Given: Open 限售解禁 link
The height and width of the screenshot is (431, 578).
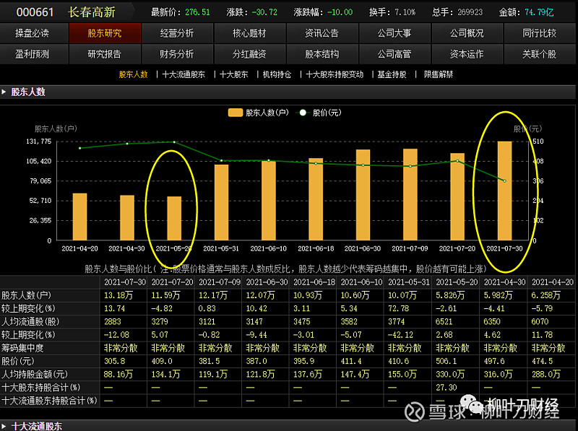Looking at the screenshot, I should (x=439, y=75).
